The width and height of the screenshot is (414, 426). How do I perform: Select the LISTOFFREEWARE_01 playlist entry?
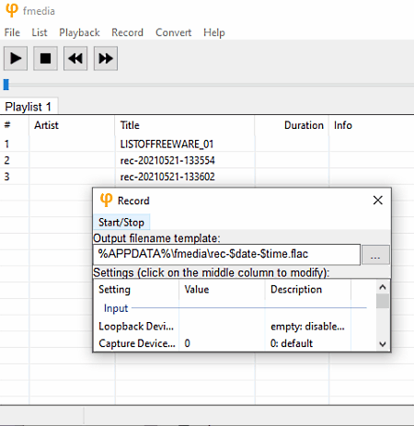167,144
